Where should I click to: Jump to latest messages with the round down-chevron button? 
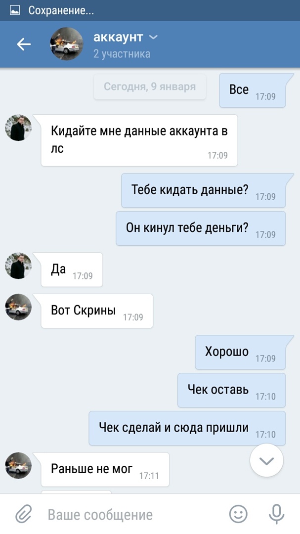pos(266,460)
